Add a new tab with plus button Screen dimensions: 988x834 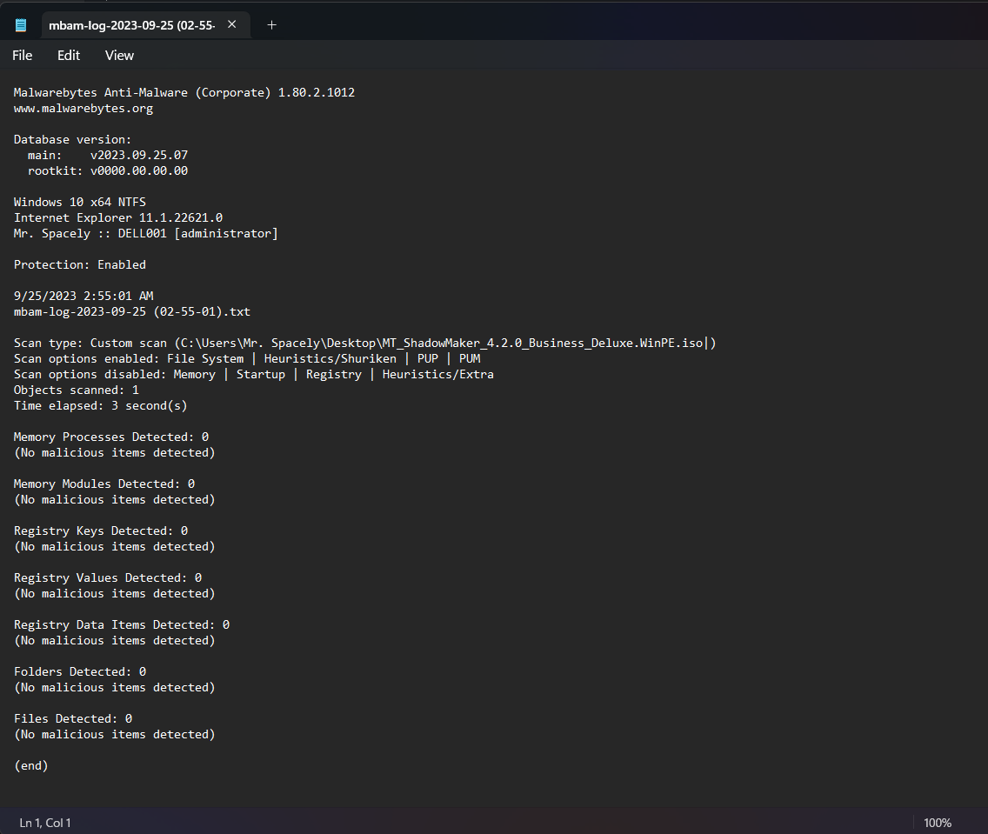(271, 25)
